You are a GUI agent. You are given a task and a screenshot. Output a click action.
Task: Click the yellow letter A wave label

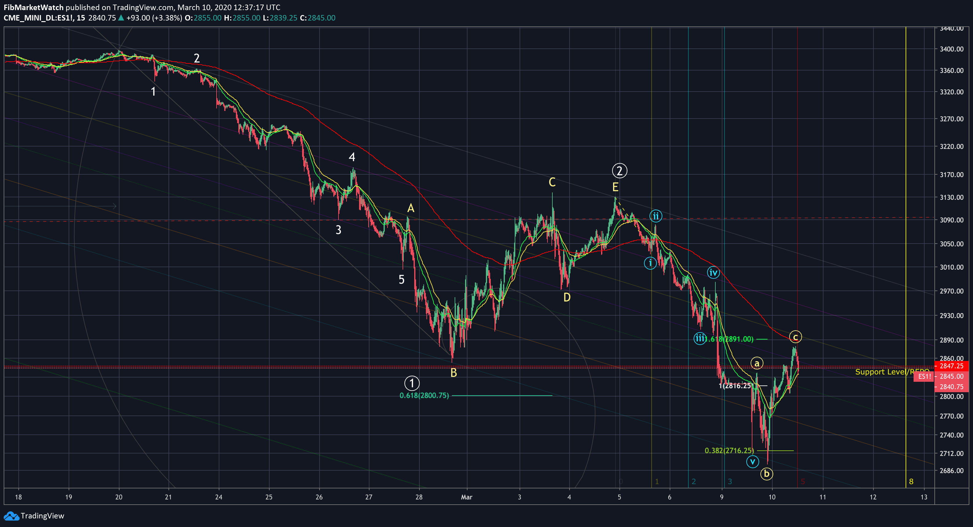coord(411,208)
